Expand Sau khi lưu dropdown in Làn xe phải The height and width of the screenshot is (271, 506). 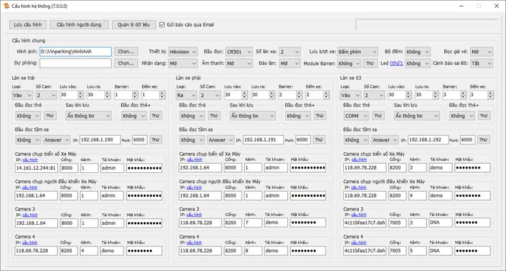252,116
